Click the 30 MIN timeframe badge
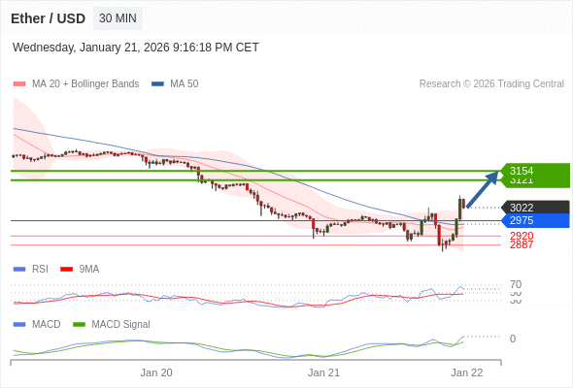Viewport: 573px width, 388px height. point(118,18)
